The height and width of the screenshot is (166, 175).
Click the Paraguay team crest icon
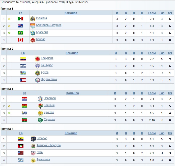click(40, 99)
